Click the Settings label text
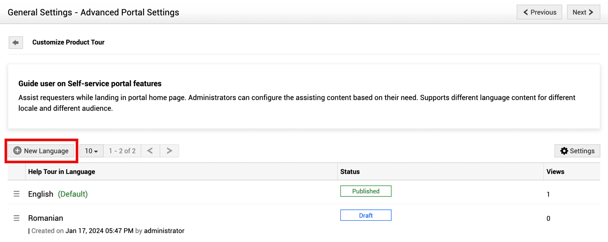 [x=582, y=151]
